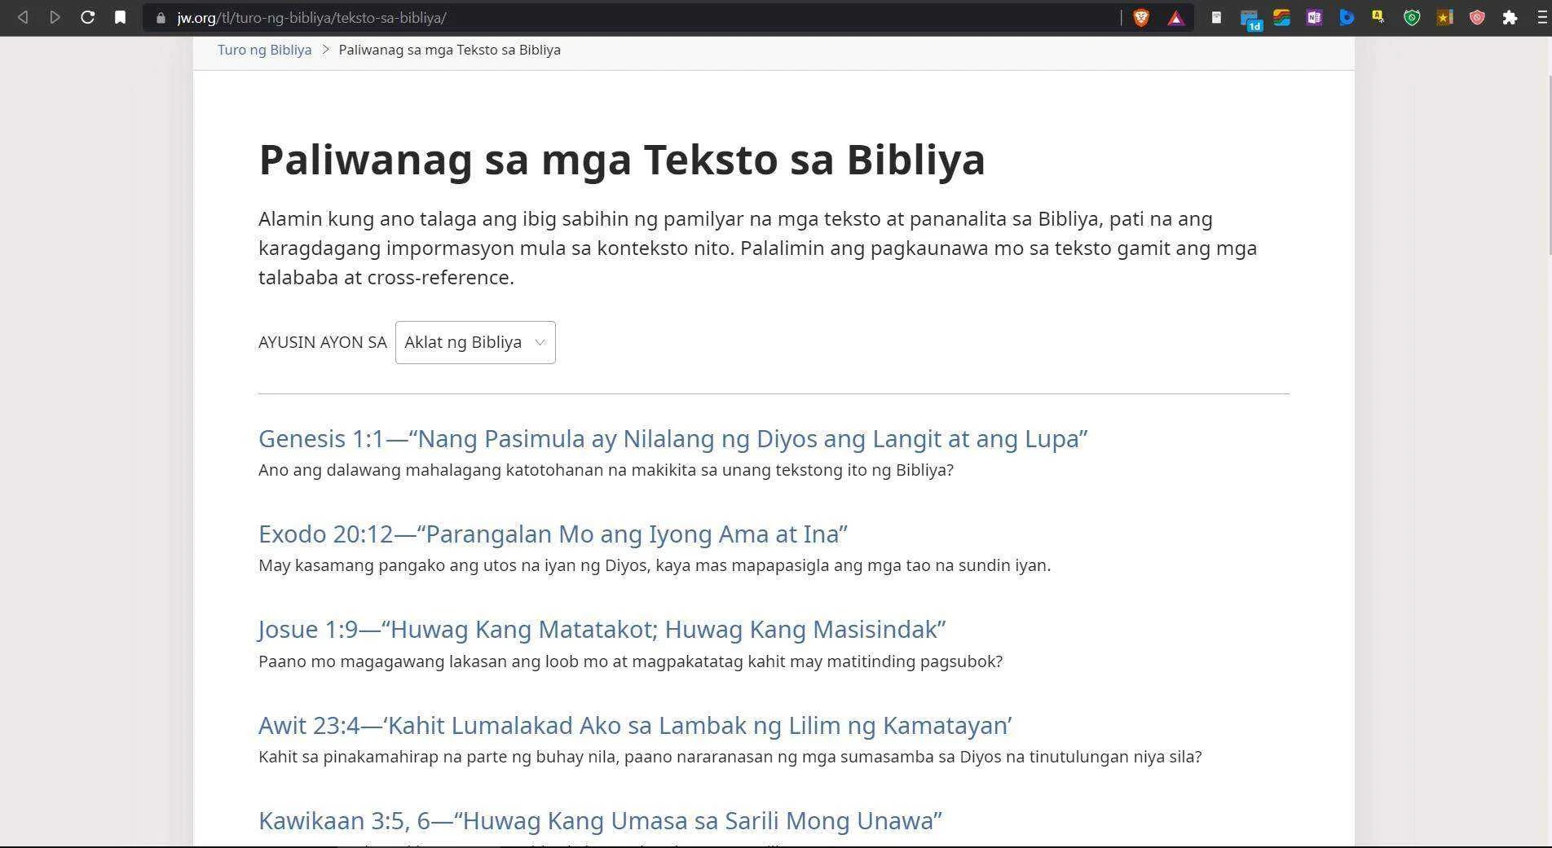Viewport: 1552px width, 848px height.
Task: Bookmark this page with bookmark icon
Action: [x=120, y=17]
